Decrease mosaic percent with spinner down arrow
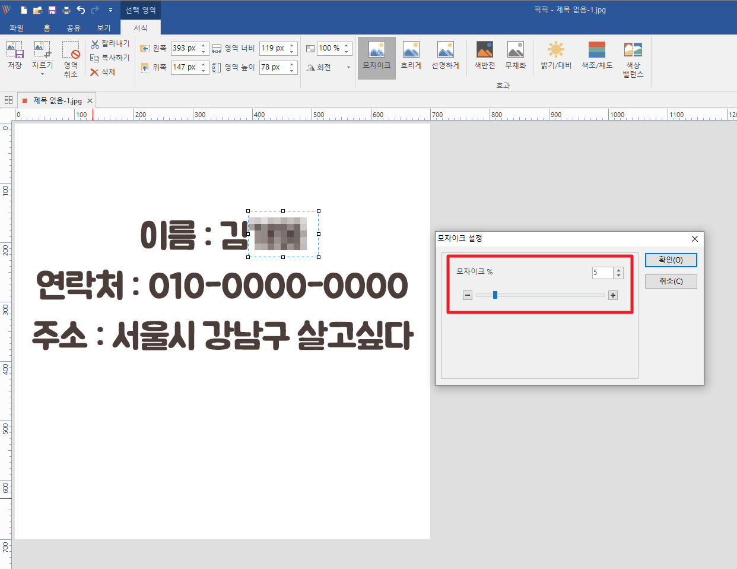The image size is (737, 569). [619, 276]
